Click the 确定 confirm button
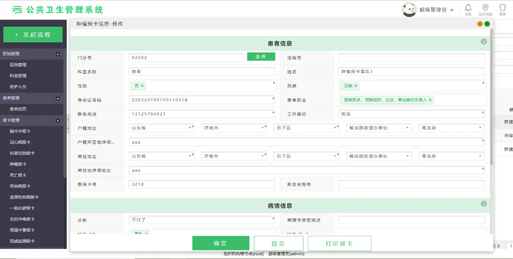Screen dimensions: 513x259 (221, 244)
